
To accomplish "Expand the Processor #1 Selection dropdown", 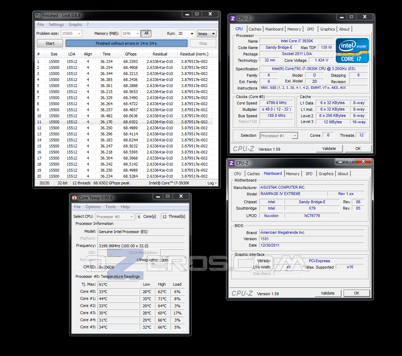I will coord(295,136).
